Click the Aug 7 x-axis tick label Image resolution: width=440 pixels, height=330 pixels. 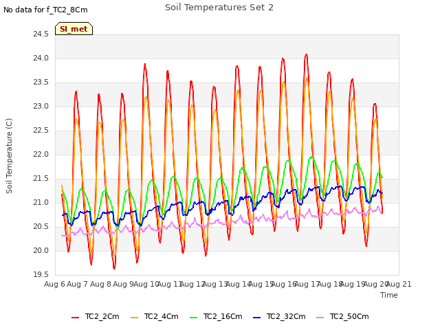pos(78,284)
